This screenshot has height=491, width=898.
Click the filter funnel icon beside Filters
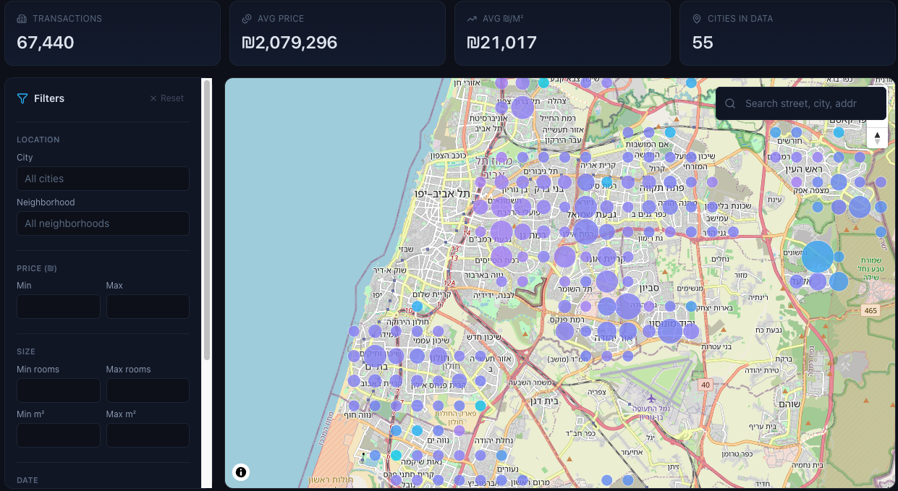click(22, 98)
